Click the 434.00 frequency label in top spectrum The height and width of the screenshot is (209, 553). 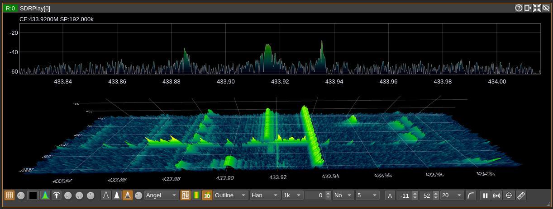pyautogui.click(x=497, y=82)
